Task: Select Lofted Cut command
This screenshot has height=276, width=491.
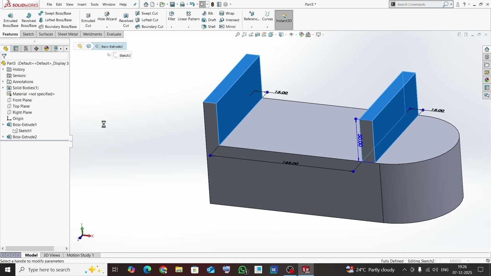Action: click(147, 20)
